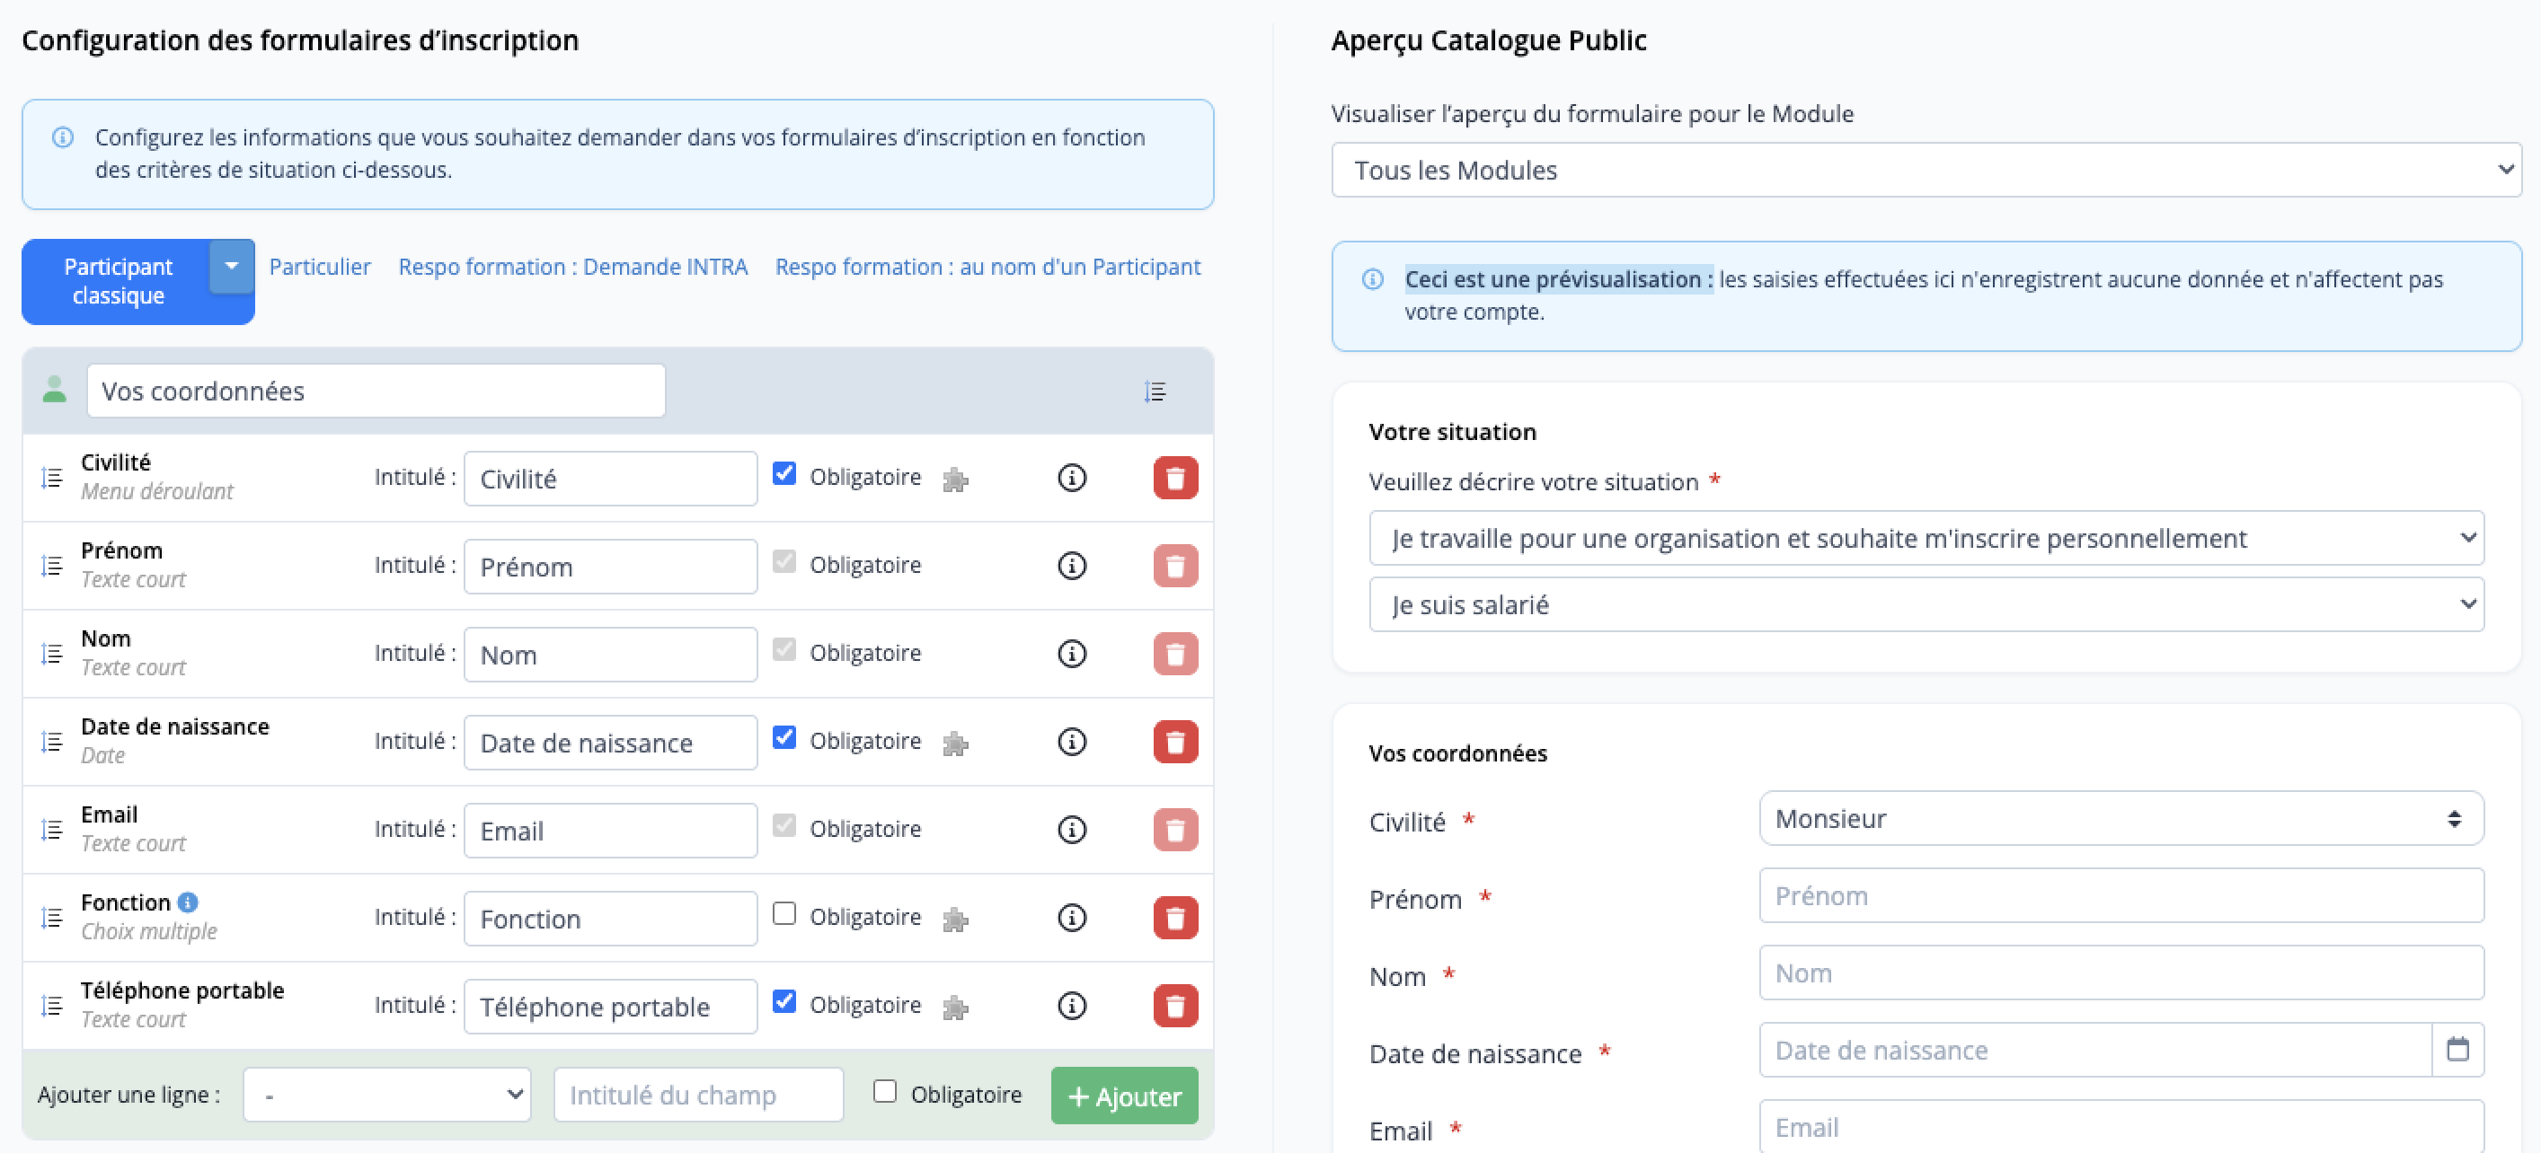2541x1153 pixels.
Task: Check Obligatoire in Ajouter une ligne row
Action: [x=885, y=1091]
